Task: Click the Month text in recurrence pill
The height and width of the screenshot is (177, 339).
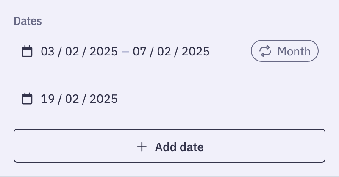Action: point(294,51)
